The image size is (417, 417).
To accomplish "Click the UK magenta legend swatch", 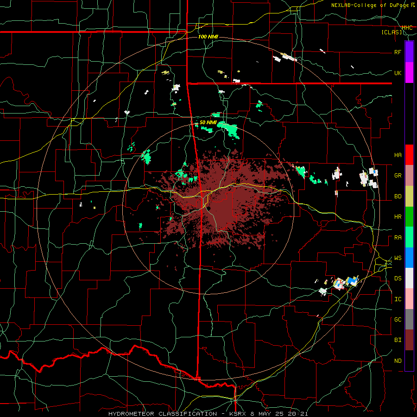I will click(x=409, y=73).
